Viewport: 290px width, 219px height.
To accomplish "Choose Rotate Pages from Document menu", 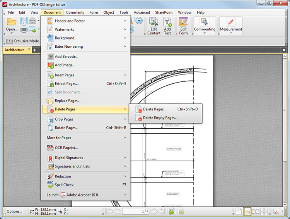I will [85, 128].
